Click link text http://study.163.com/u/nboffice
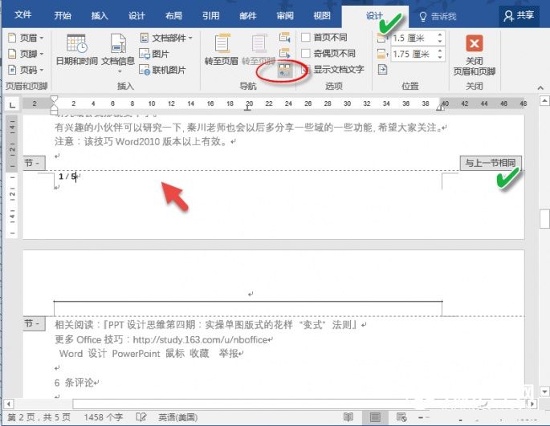 200,339
